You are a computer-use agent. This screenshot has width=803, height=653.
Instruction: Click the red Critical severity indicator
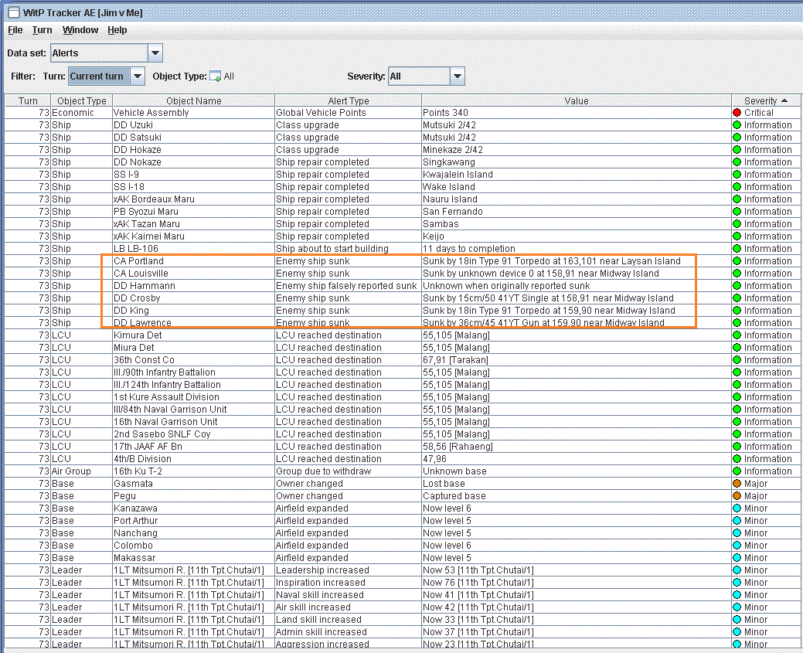737,113
